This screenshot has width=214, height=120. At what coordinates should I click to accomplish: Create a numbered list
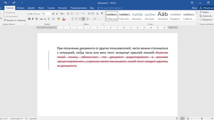pyautogui.click(x=78, y=13)
